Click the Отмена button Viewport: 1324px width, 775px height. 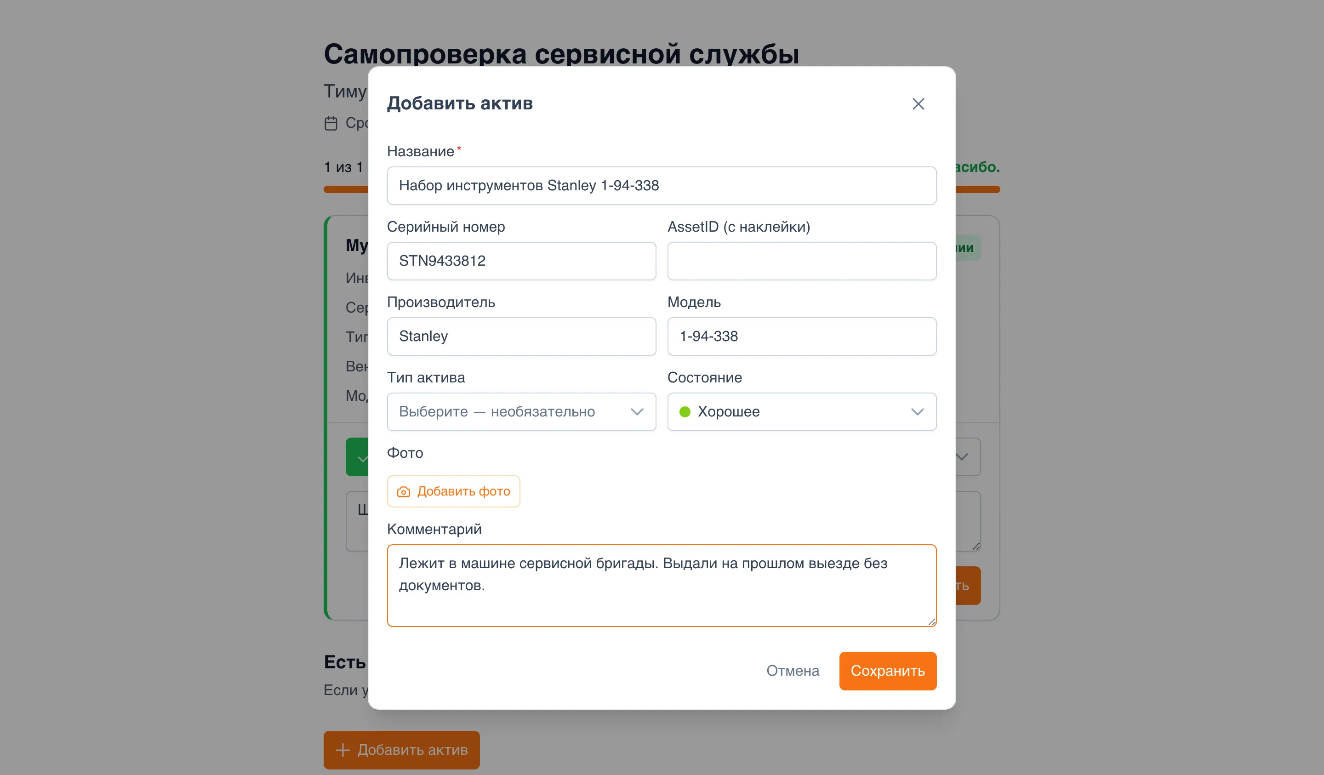click(x=792, y=671)
